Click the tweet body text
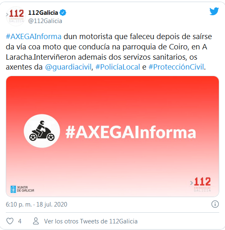 [x=109, y=52]
